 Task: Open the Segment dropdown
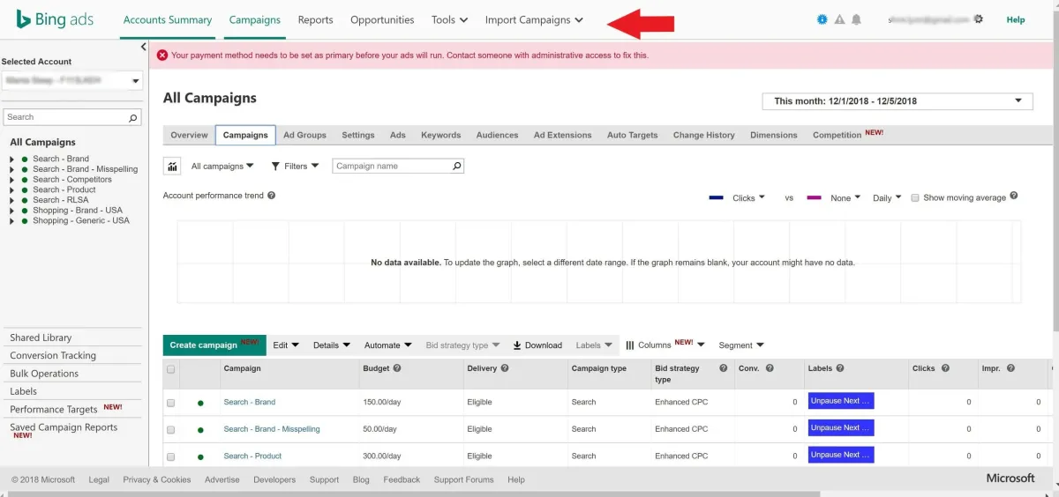point(741,345)
